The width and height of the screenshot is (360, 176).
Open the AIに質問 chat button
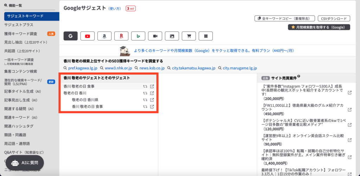[25, 163]
